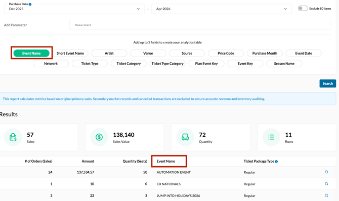Screen dimensions: 339x201
Task: Select the Ticket Type field pill
Action: pos(90,64)
